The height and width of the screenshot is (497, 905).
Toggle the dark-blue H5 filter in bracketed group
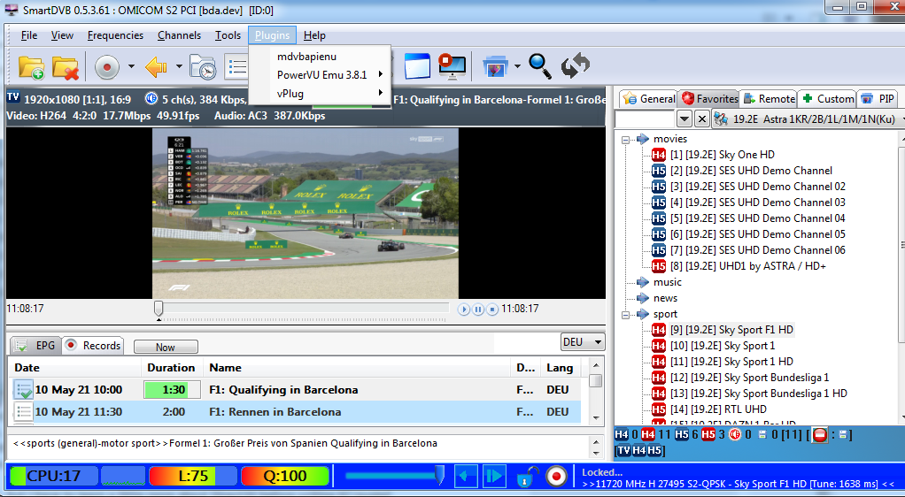(654, 451)
